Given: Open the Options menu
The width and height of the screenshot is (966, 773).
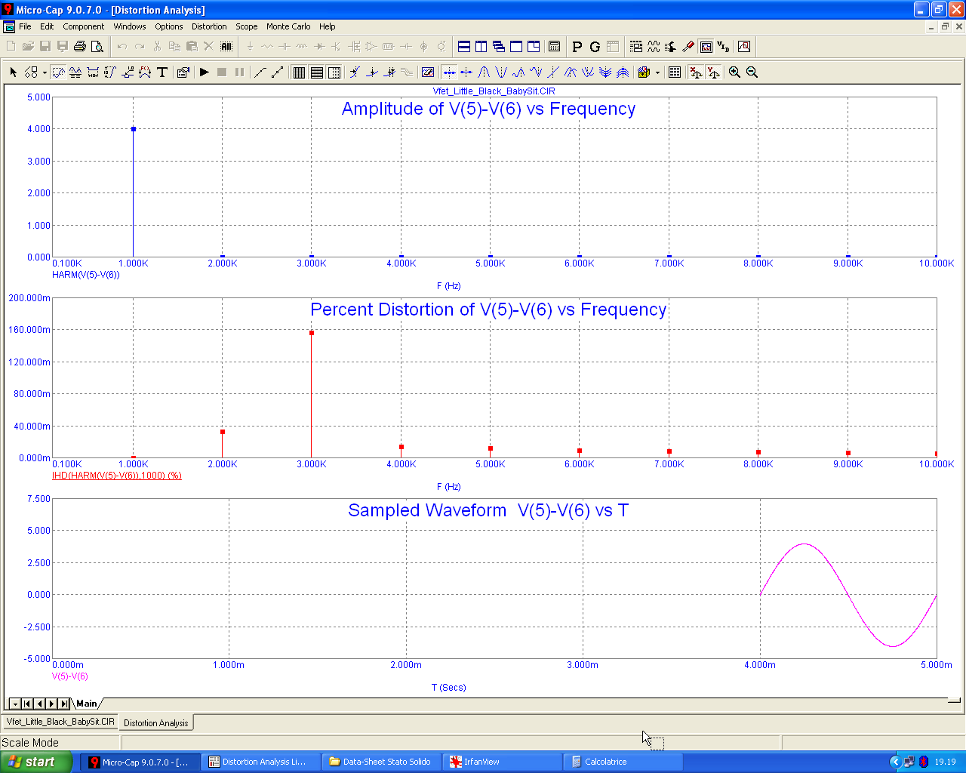Looking at the screenshot, I should coord(169,26).
